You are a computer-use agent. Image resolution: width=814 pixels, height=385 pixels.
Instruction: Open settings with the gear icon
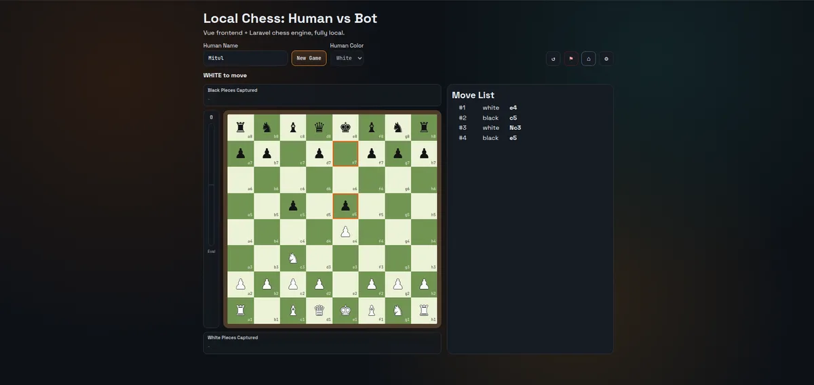606,59
